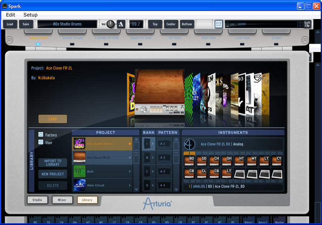The image size is (322, 225).
Task: Adjust the Vol knob in toolbar
Action: pyautogui.click(x=111, y=24)
